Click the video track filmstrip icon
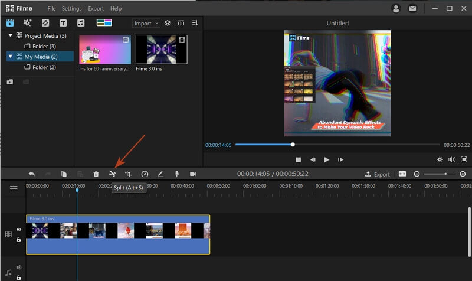Image resolution: width=472 pixels, height=281 pixels. pos(8,234)
